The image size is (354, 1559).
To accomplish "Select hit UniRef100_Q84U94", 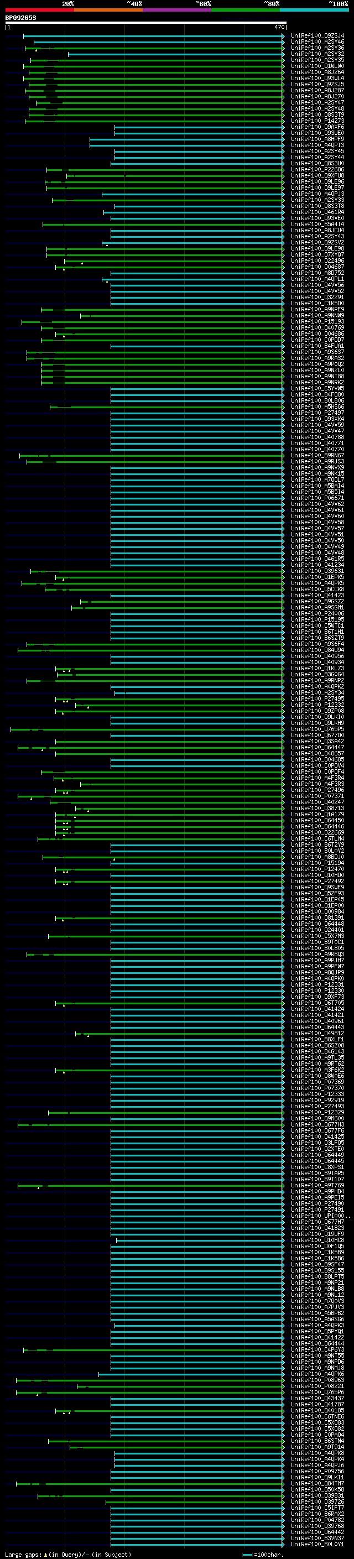I will pyautogui.click(x=317, y=650).
